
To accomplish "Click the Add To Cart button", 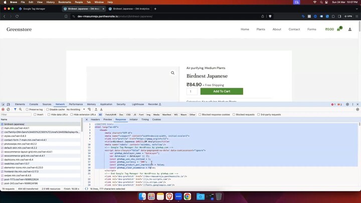I will 222,91.
